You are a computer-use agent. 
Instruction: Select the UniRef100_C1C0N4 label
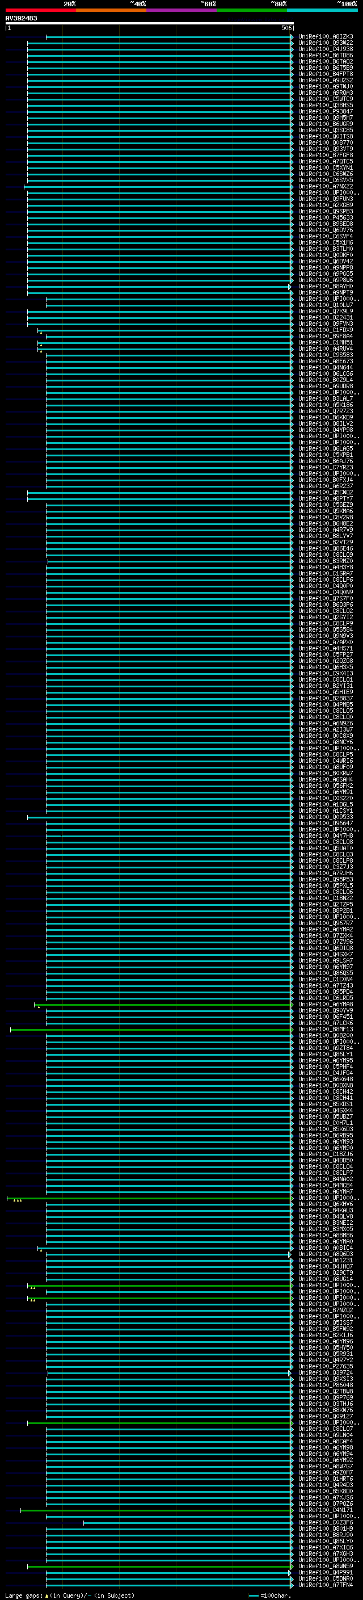coord(326,979)
